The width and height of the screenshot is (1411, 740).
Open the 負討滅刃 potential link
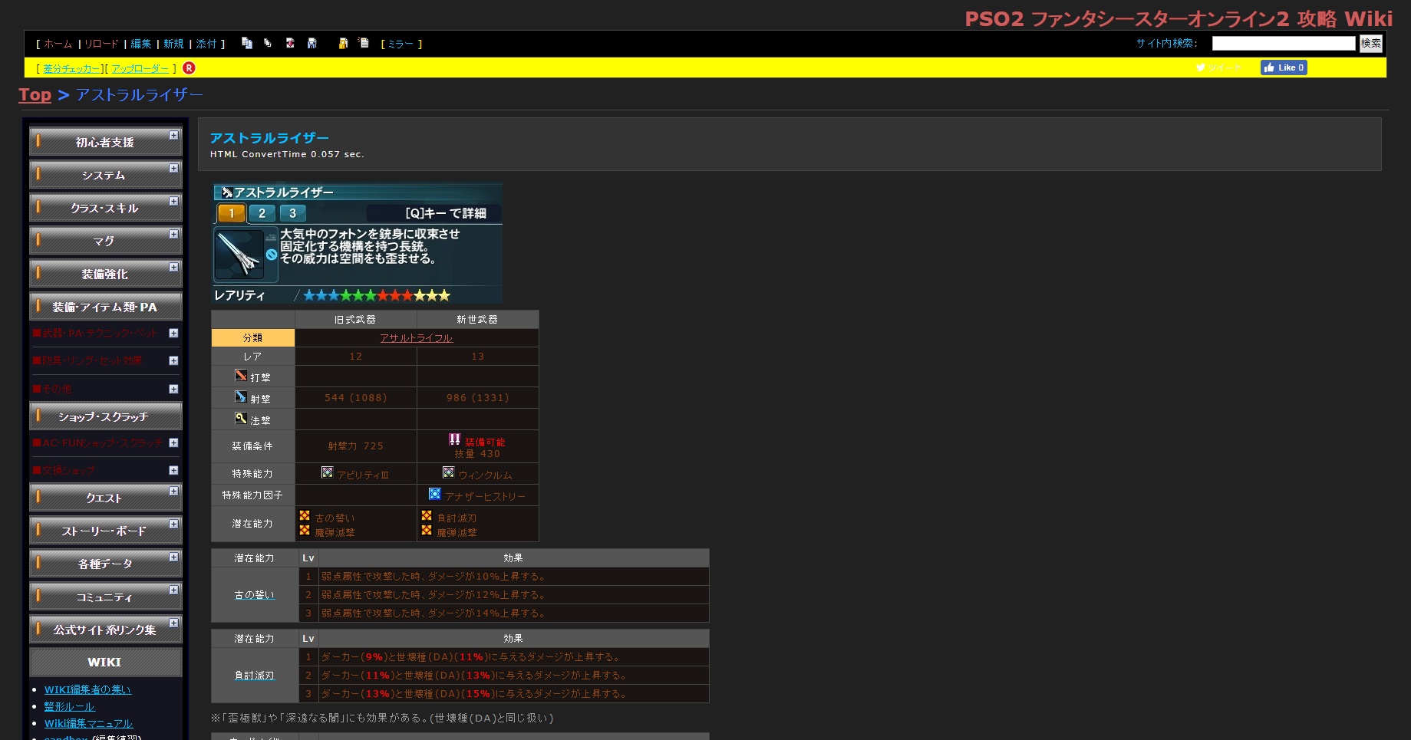point(254,675)
